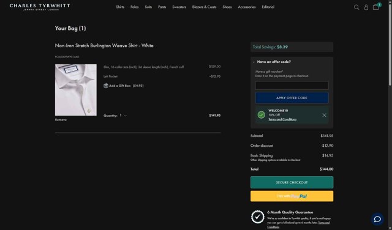Click the Secure Checkout button
This screenshot has height=230, width=392.
pos(292,182)
